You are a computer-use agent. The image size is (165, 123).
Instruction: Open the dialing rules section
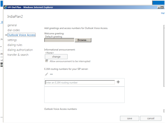pyautogui.click(x=15, y=45)
